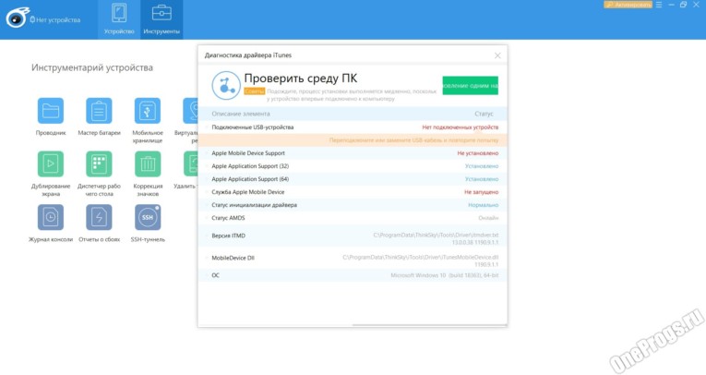This screenshot has width=706, height=375.
Task: Open Коррекция значков trash icon tool
Action: (148, 164)
